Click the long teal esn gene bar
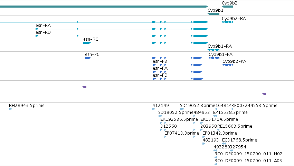 tap(104, 7)
